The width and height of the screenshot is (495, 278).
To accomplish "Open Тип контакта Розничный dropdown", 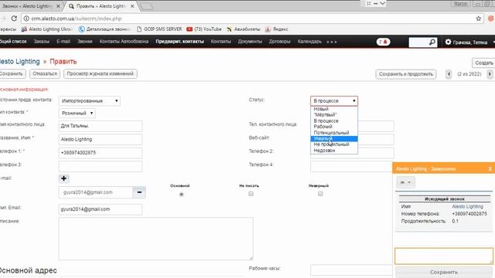I will tap(77, 114).
